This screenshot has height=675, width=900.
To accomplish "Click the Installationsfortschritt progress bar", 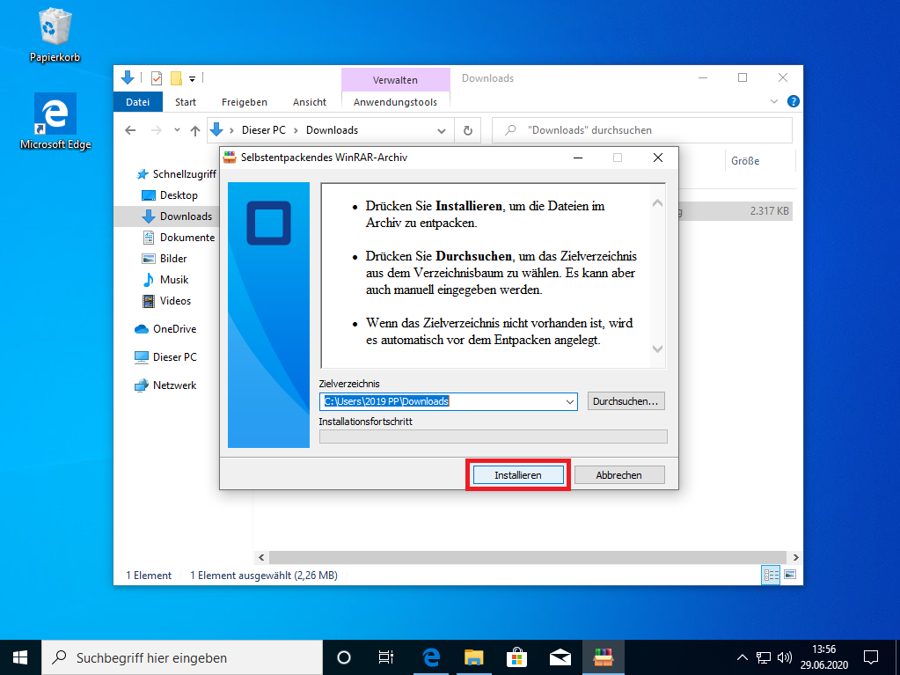I will point(493,437).
